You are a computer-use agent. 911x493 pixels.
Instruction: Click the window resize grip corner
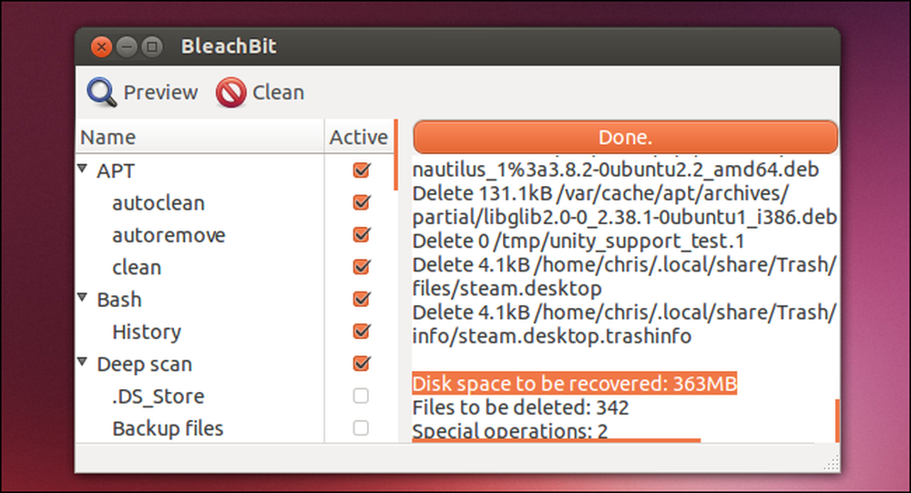click(831, 463)
